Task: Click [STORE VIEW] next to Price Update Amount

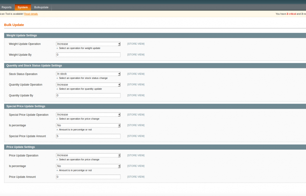Action: point(135,176)
